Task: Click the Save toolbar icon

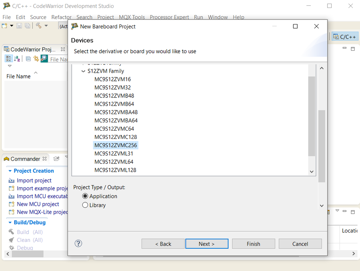Action: (19, 26)
